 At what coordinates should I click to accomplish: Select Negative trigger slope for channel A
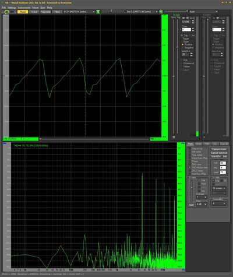coord(183,48)
